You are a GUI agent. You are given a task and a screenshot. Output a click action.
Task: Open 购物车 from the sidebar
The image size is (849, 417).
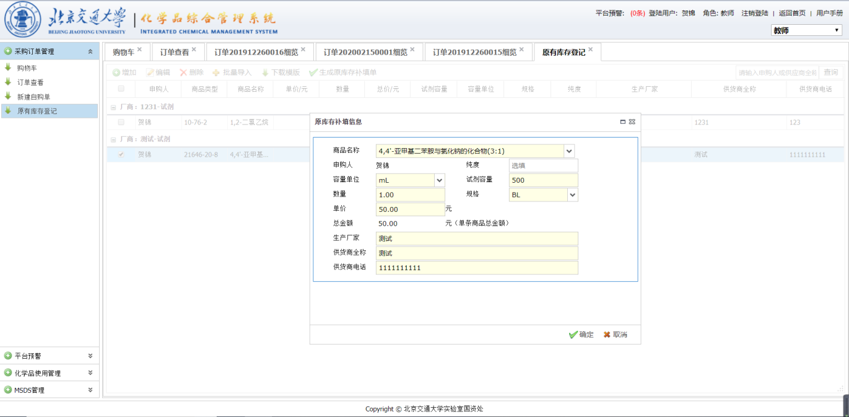(x=27, y=68)
